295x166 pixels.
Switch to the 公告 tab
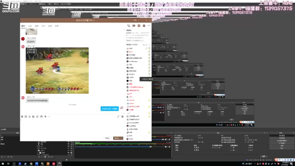pos(30,26)
